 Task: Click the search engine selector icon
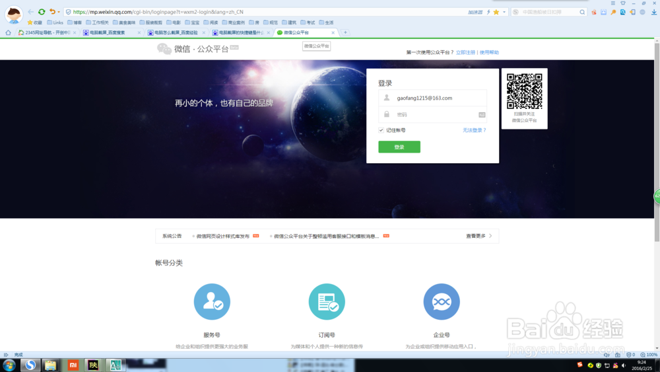(x=515, y=12)
